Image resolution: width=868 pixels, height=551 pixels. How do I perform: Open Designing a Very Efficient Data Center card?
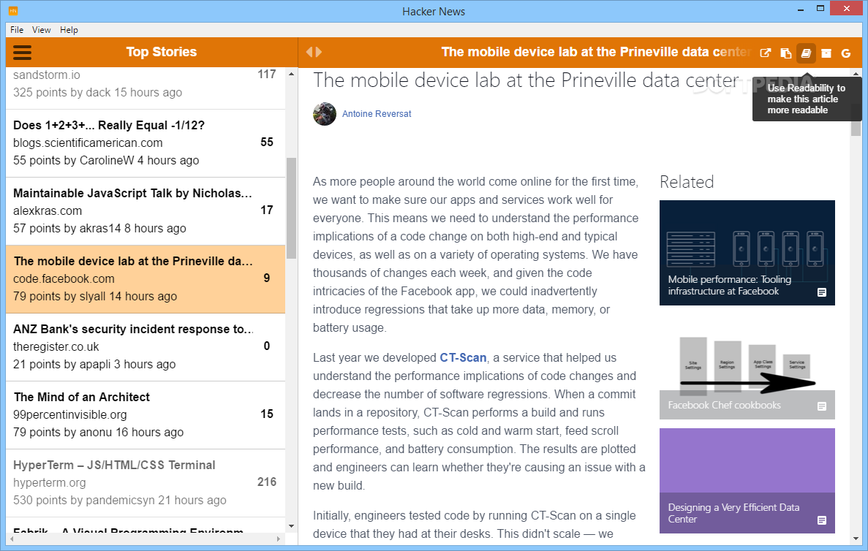point(747,481)
